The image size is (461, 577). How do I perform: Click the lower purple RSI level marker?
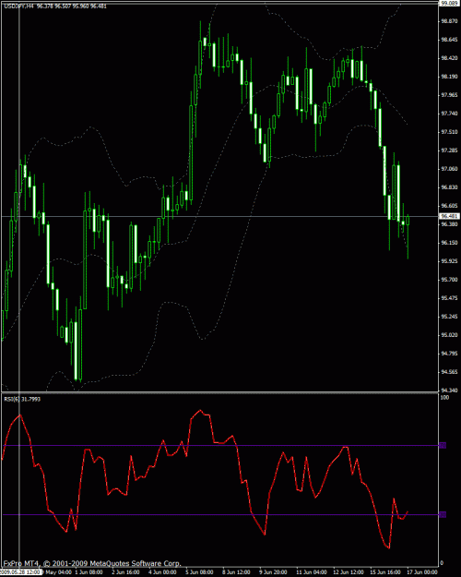[x=443, y=514]
